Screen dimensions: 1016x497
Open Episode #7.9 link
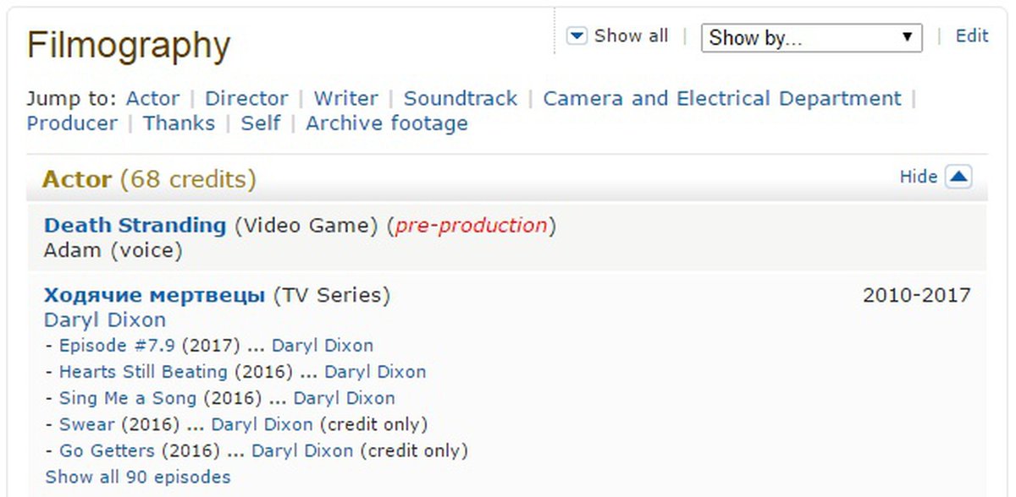pos(118,346)
